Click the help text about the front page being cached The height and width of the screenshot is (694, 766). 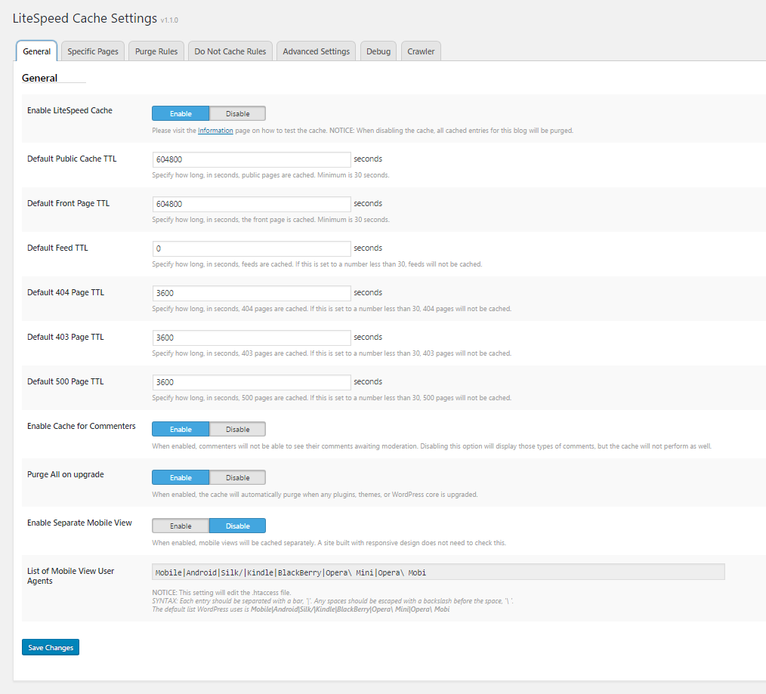[270, 220]
